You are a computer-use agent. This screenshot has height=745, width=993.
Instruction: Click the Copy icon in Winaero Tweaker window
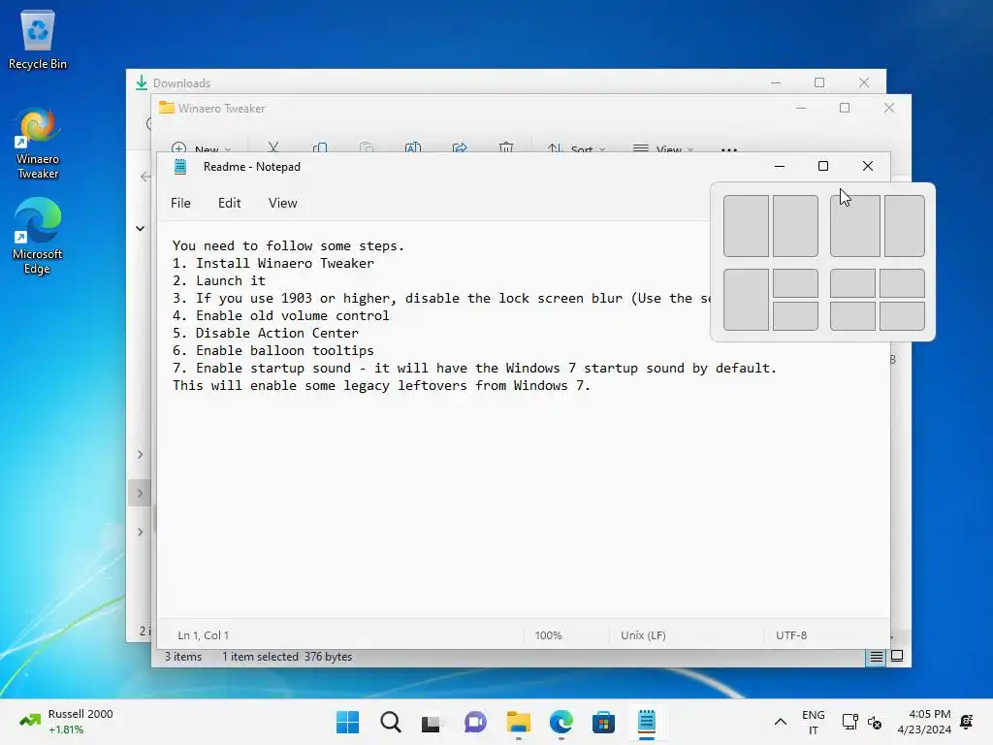point(320,147)
